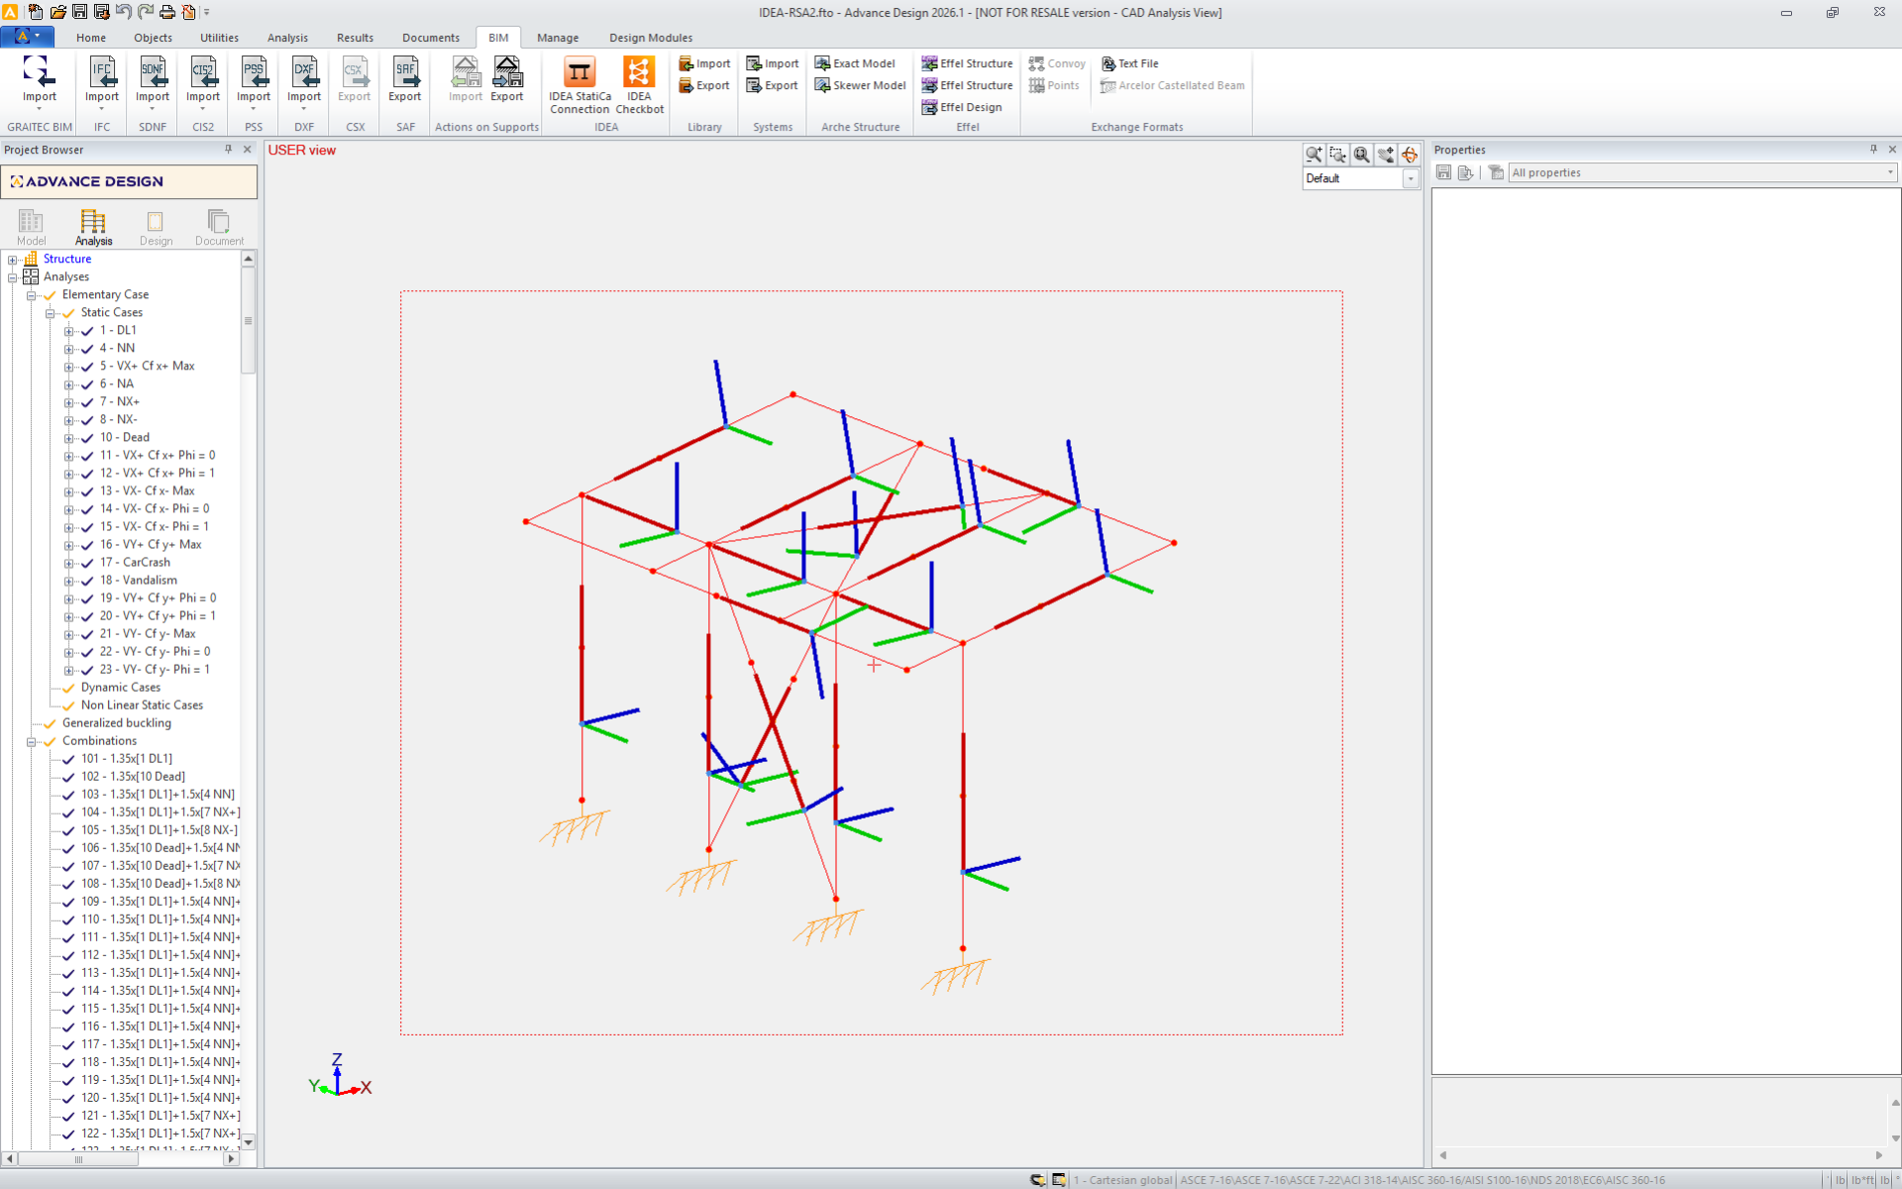Toggle the checkmark for combination 101 - 1.35x[1 DL1]
The height and width of the screenshot is (1189, 1902).
[68, 759]
